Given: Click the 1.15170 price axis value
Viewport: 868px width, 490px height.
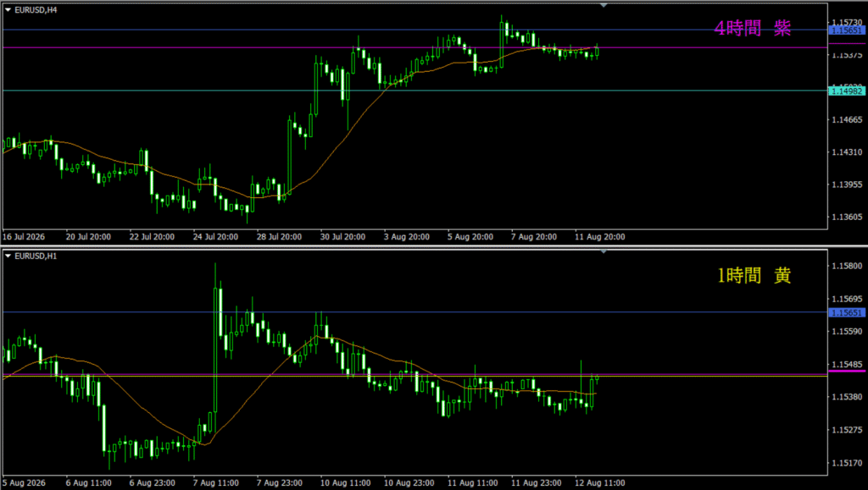Looking at the screenshot, I should pos(847,463).
